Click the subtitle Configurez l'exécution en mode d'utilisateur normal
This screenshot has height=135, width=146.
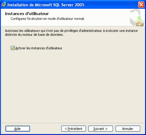point(47,19)
